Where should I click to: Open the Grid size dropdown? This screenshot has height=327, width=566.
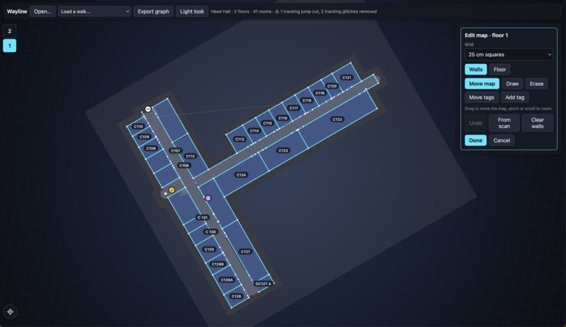508,55
